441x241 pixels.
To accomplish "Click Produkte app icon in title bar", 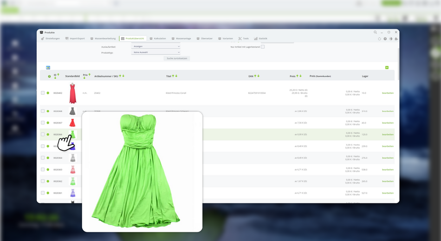I will point(41,33).
